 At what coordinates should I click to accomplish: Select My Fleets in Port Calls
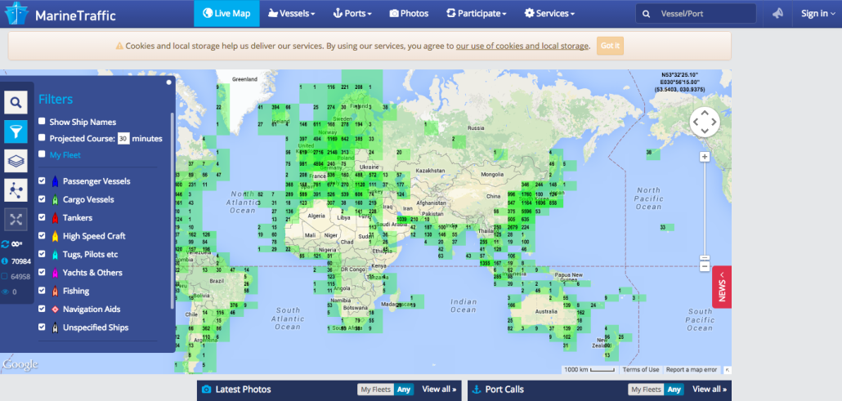coord(646,390)
